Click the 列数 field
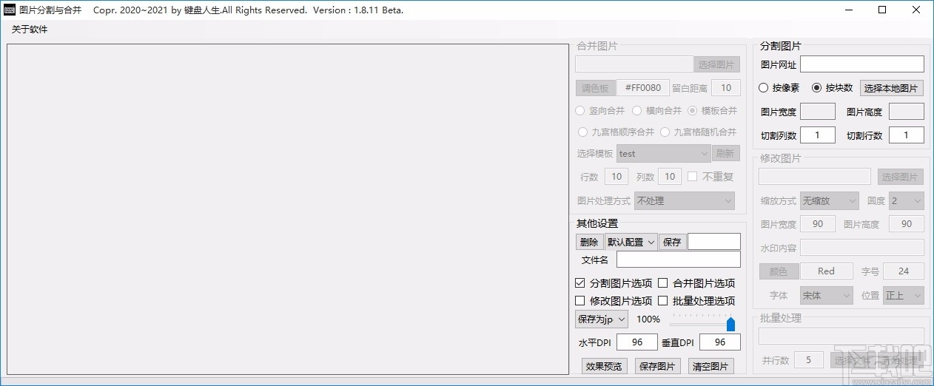The height and width of the screenshot is (386, 934). click(x=670, y=177)
